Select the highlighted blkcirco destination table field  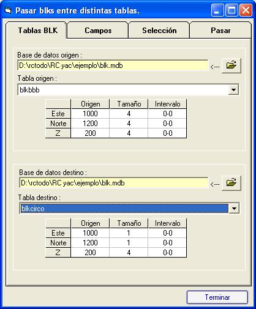pos(124,209)
